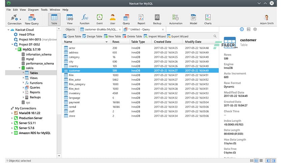Expand the Amazon RDS for MySQL connection

click(x=12, y=133)
